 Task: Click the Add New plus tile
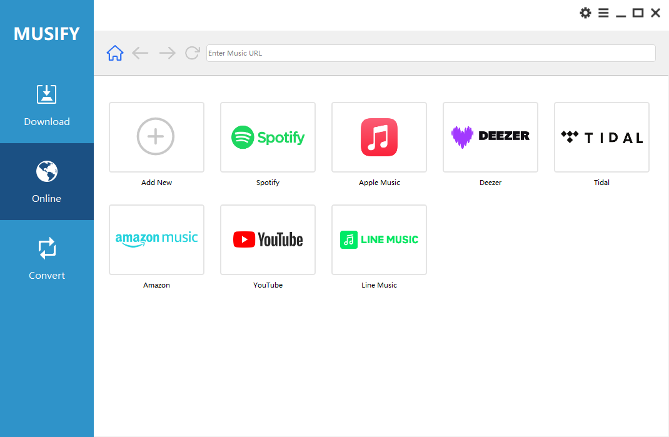click(156, 137)
